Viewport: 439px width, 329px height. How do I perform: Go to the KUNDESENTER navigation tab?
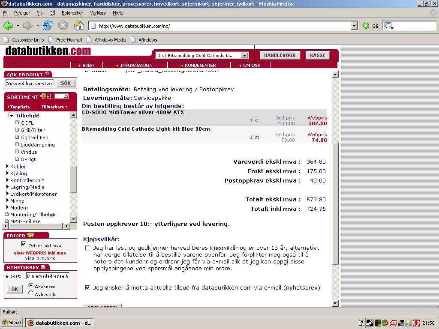pyautogui.click(x=199, y=65)
